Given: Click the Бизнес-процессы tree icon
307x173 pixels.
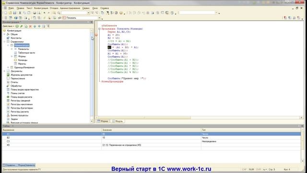Looking at the screenshot, I should (x=8, y=115).
